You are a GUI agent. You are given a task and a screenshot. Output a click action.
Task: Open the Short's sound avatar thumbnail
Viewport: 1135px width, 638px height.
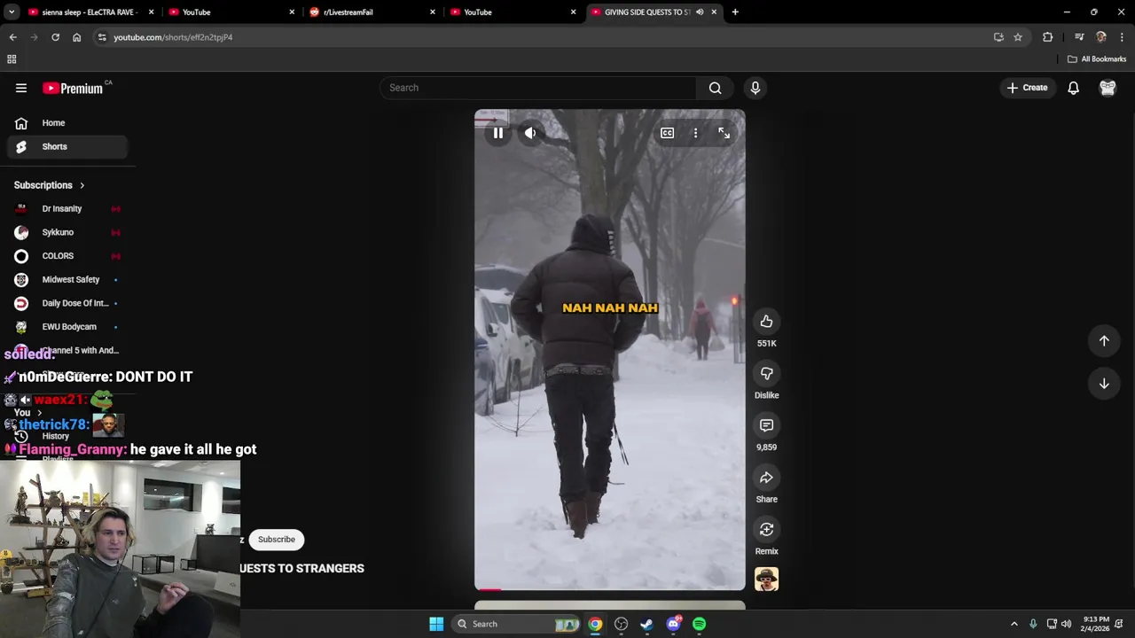766,580
